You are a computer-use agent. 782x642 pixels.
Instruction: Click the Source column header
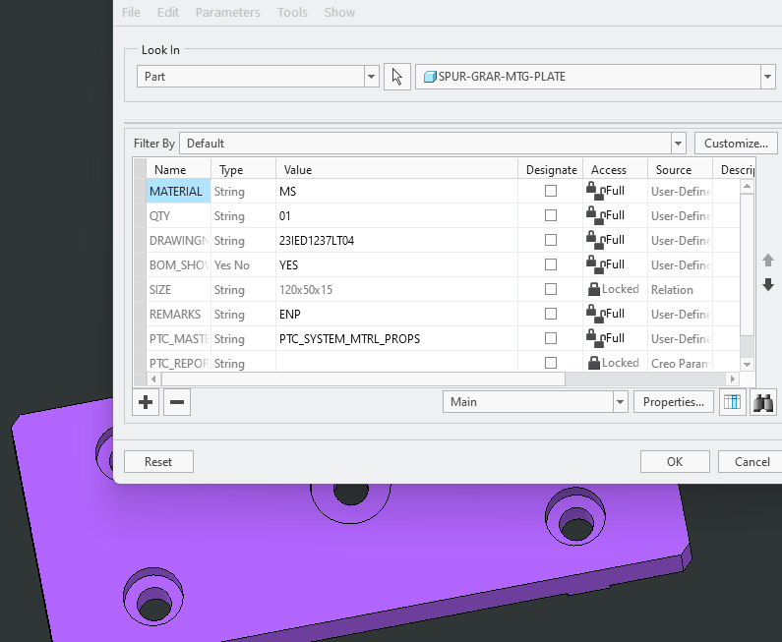click(681, 170)
